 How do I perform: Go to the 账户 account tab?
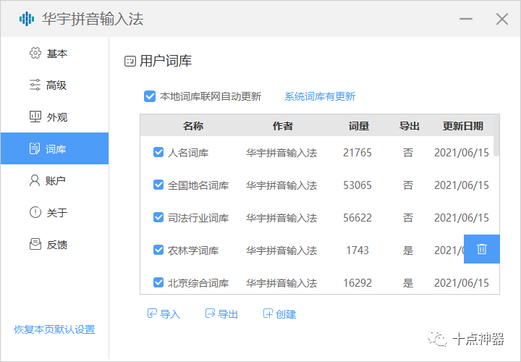54,180
